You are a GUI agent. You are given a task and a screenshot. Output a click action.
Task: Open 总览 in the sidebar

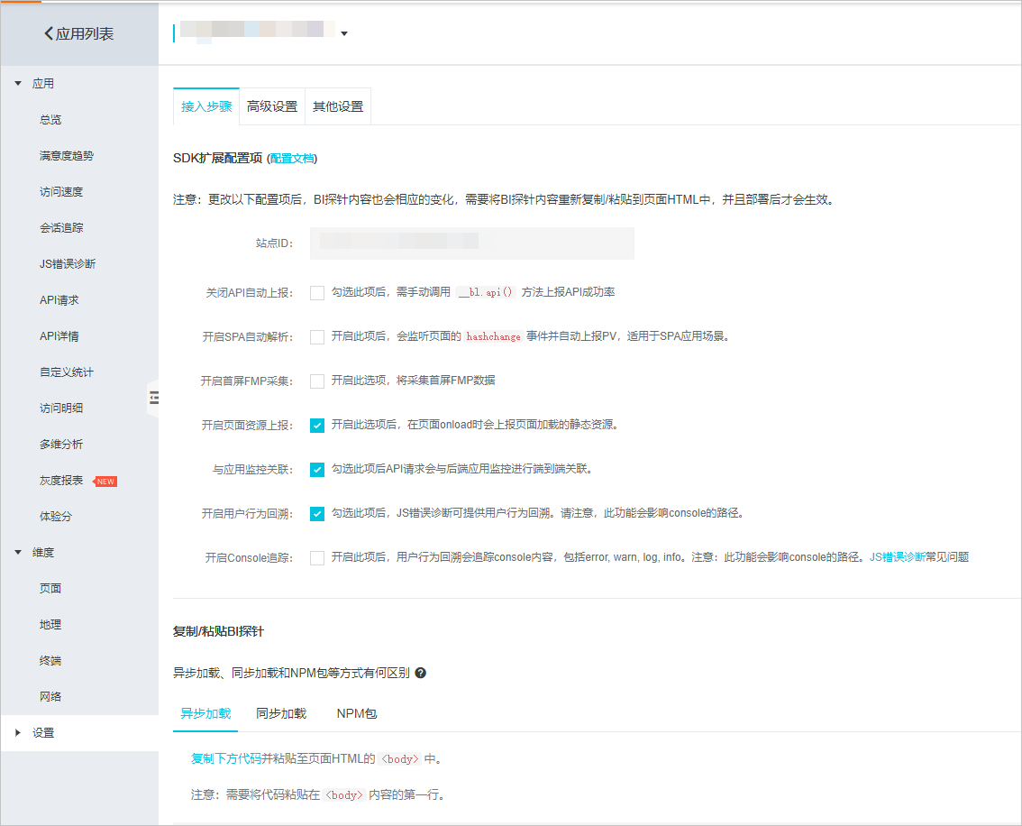pos(50,120)
